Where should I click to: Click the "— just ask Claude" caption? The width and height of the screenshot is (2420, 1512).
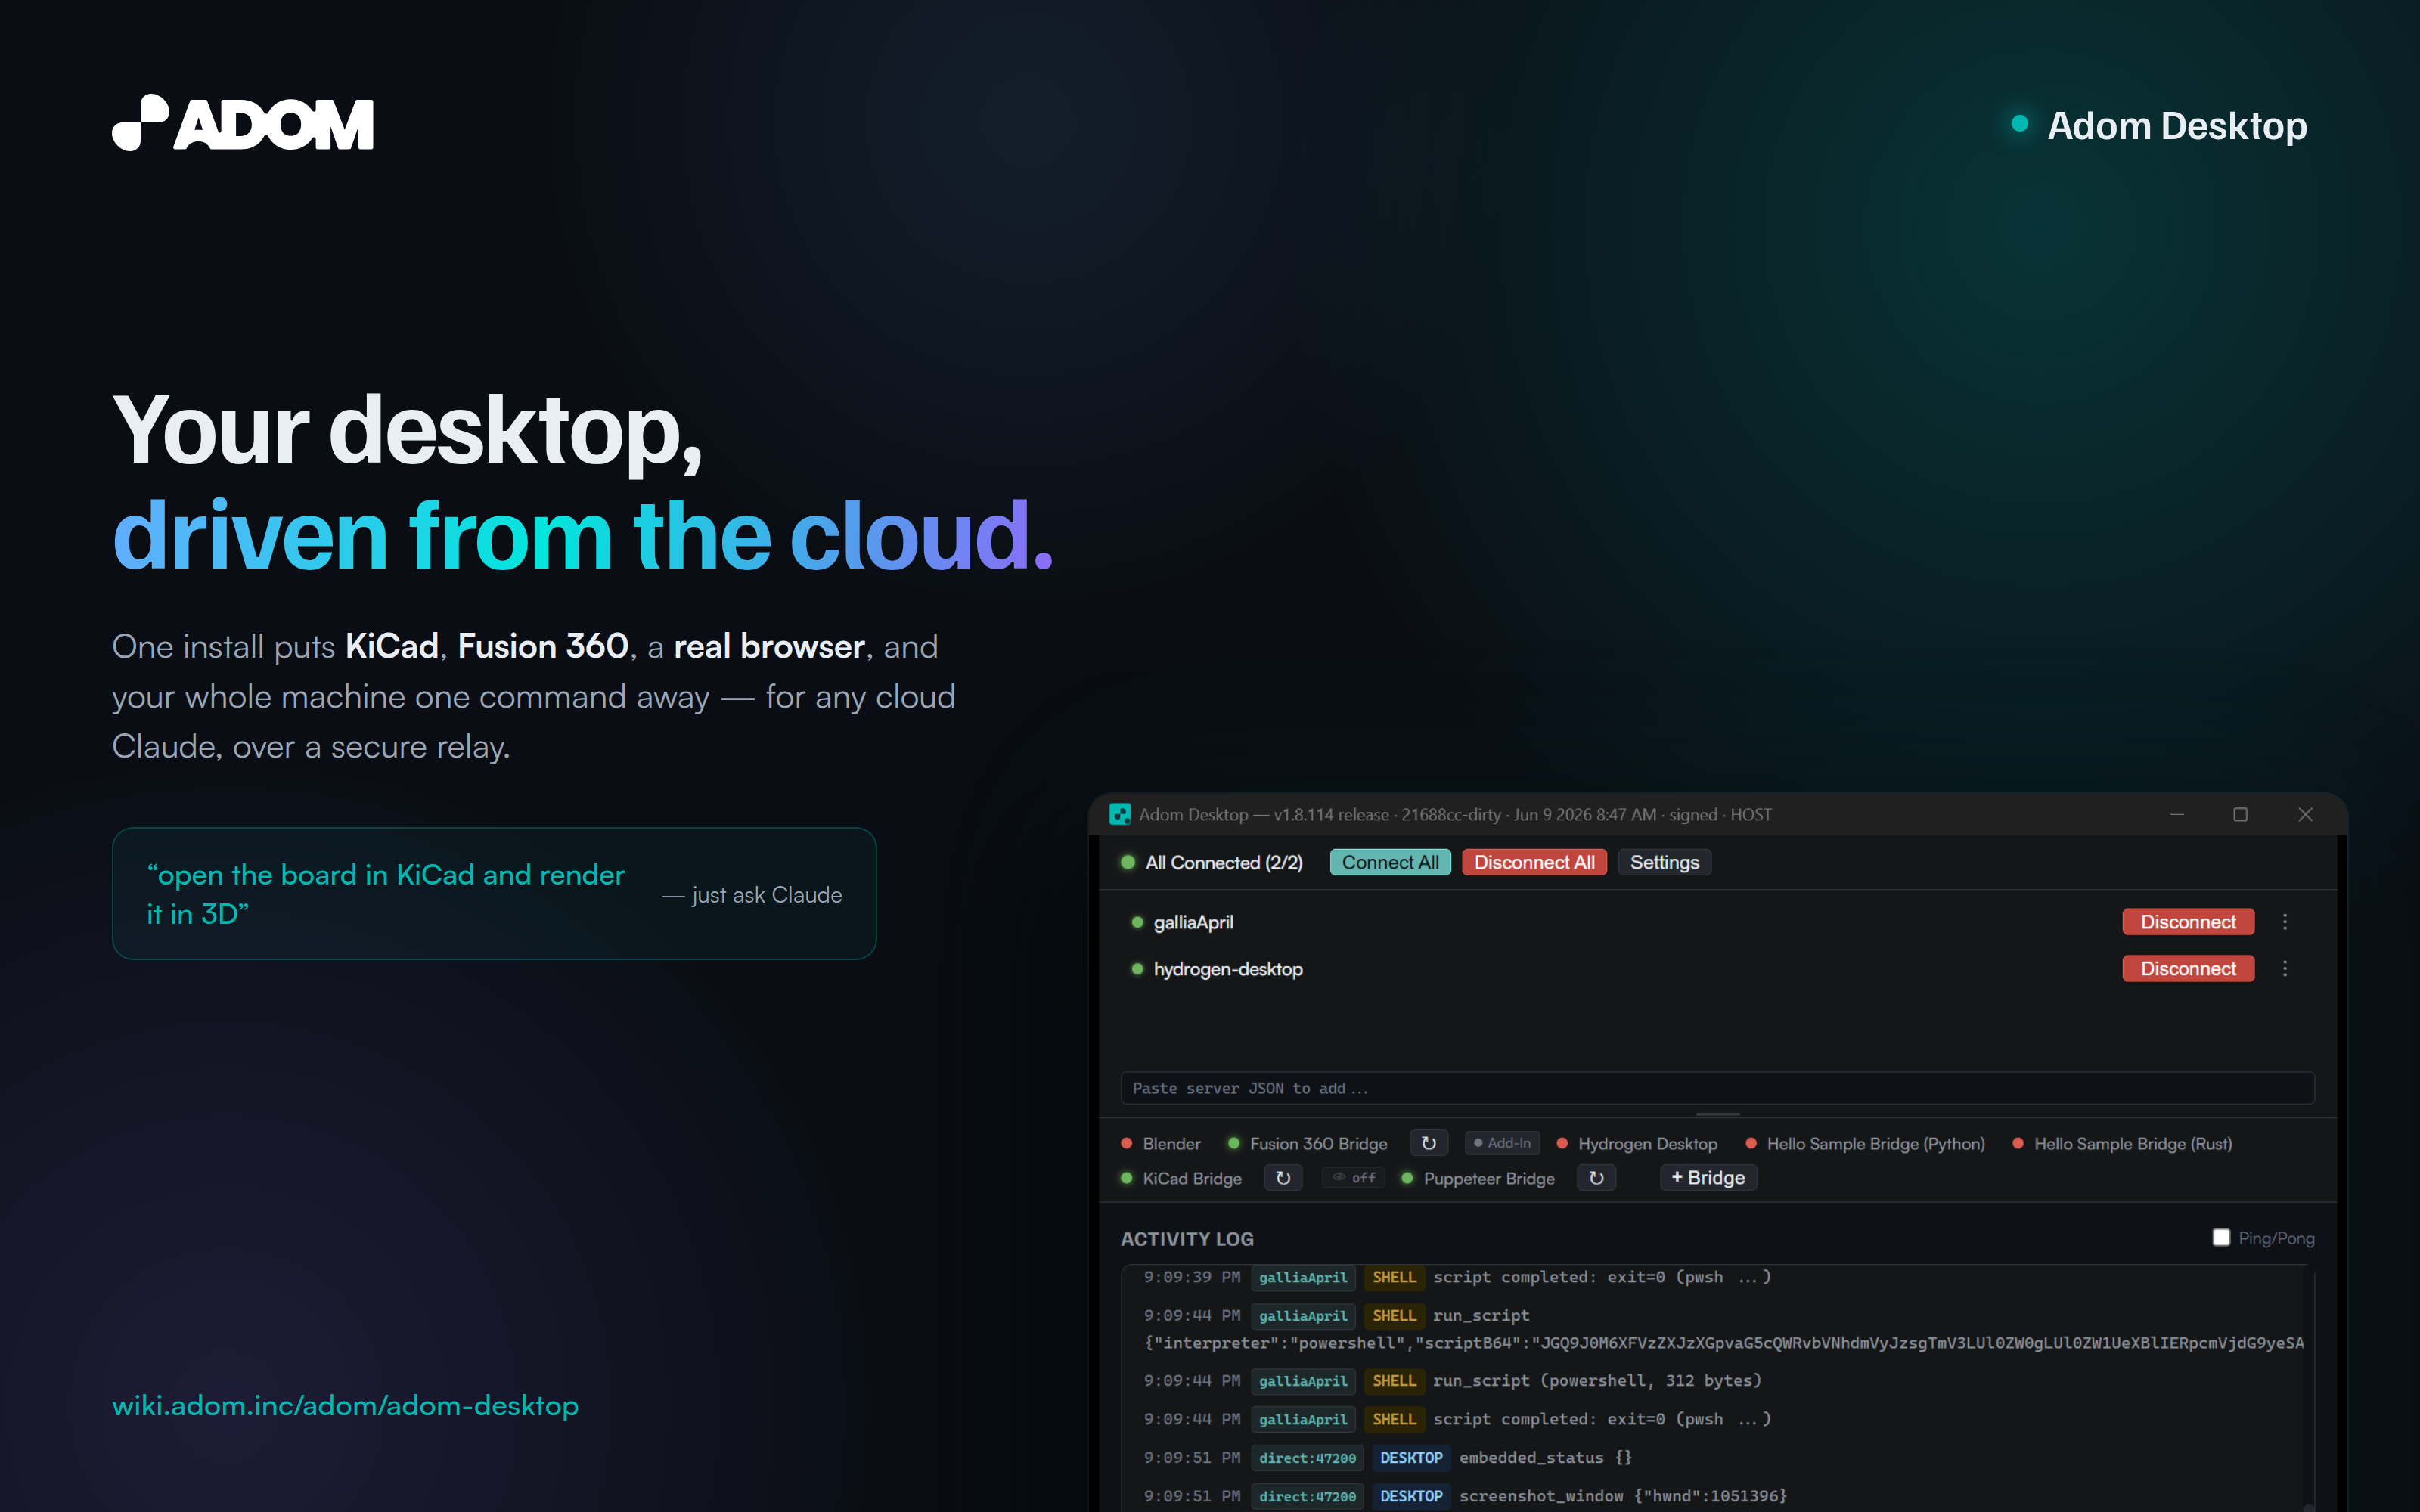752,895
